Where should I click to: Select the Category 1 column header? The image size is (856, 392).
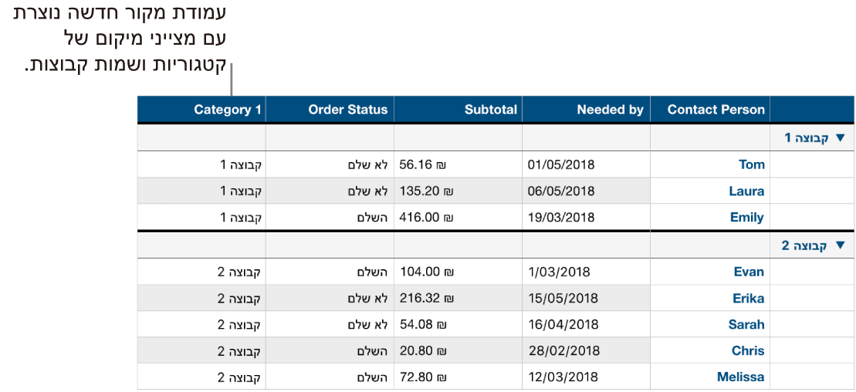point(227,110)
